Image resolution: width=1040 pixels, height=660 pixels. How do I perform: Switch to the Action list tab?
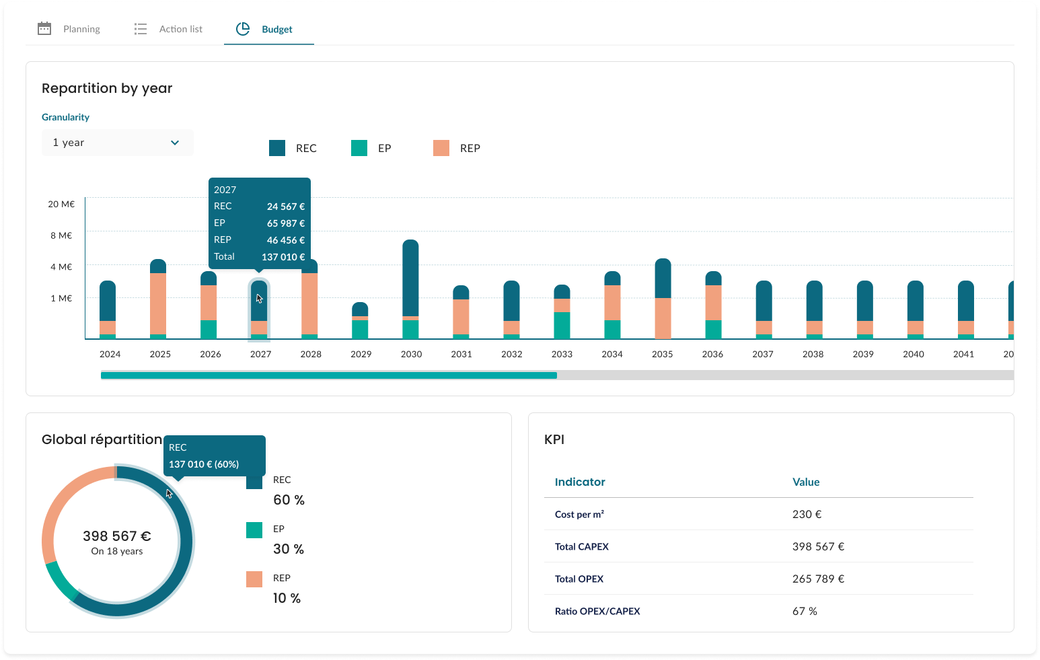[180, 29]
